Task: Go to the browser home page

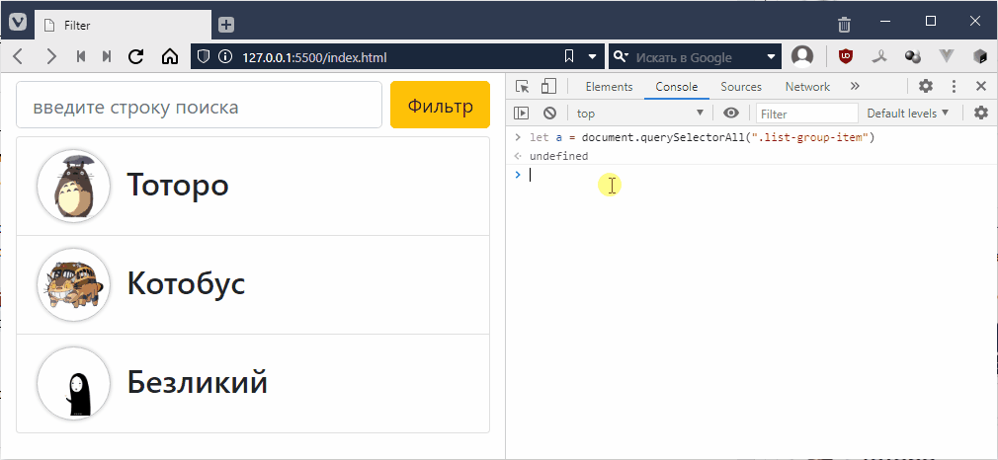Action: tap(169, 56)
